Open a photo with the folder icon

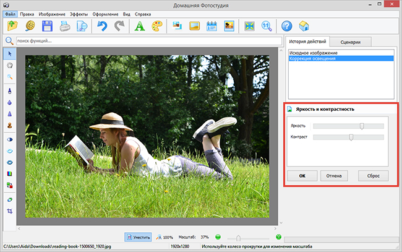coord(12,26)
